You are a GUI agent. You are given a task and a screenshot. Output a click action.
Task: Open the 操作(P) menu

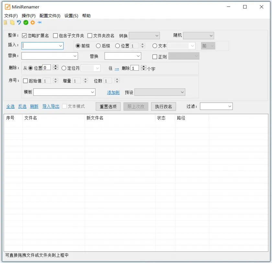pyautogui.click(x=28, y=16)
